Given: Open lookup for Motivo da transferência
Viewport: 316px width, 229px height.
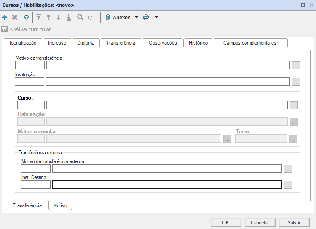Looking at the screenshot, I should pyautogui.click(x=296, y=65).
